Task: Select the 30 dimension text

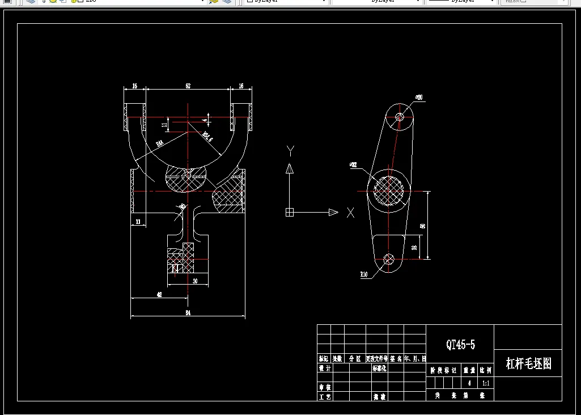Action: click(195, 281)
